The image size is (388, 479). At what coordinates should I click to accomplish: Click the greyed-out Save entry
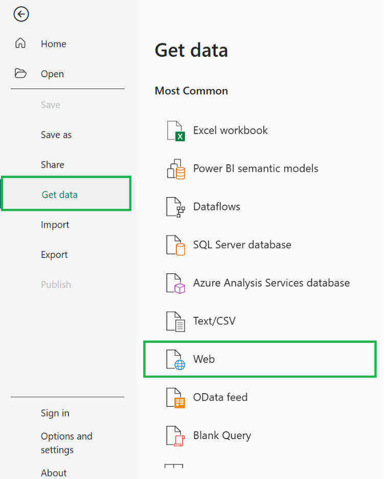(x=51, y=105)
